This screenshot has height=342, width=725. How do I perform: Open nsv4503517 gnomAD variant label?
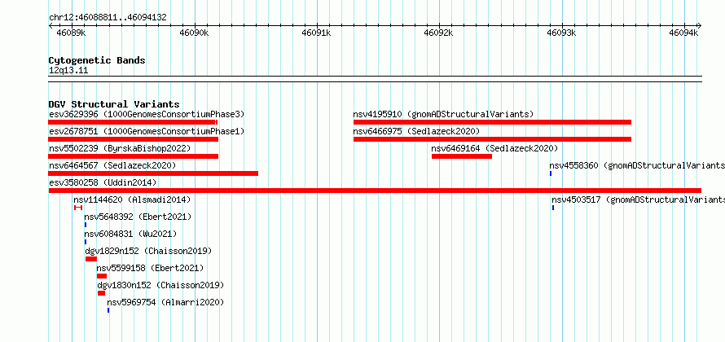click(638, 199)
